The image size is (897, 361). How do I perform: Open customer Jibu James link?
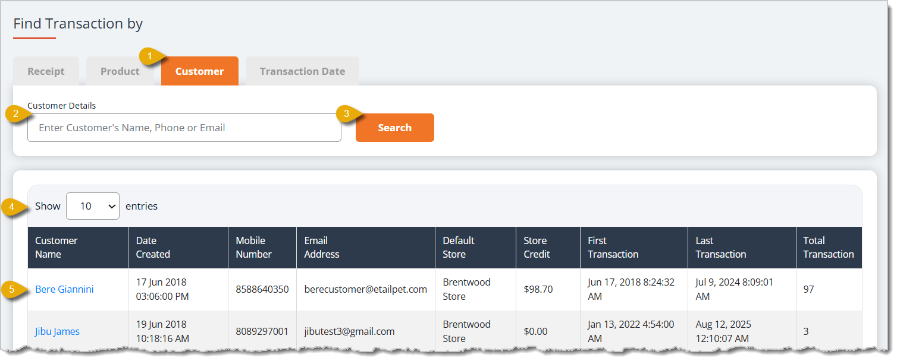(x=57, y=332)
